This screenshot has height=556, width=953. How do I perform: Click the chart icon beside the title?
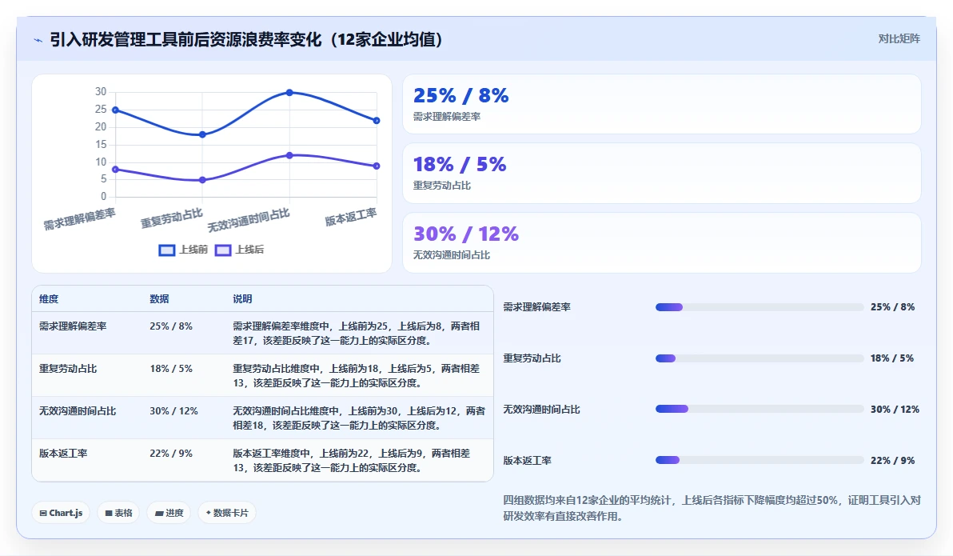pyautogui.click(x=38, y=40)
